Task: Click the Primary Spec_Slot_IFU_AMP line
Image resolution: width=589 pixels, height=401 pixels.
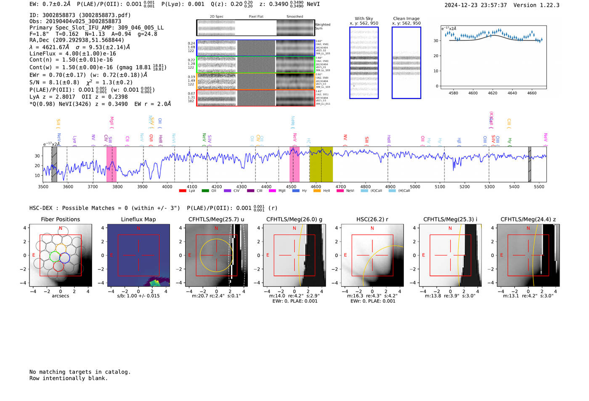Action: click(97, 27)
